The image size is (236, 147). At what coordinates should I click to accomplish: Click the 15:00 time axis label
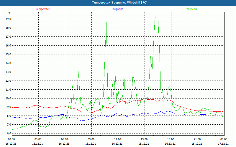tap(144, 139)
